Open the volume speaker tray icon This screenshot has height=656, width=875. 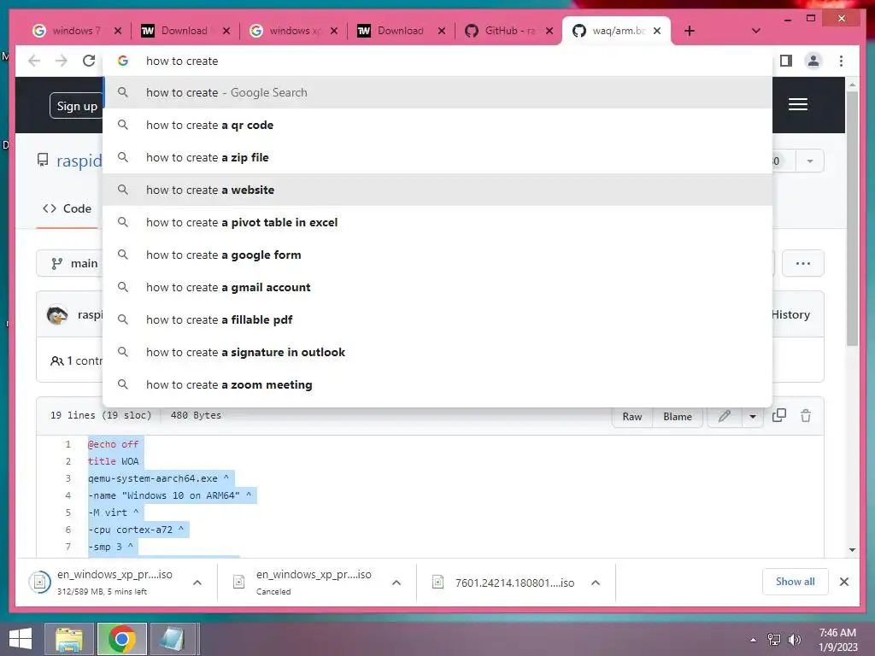click(795, 640)
